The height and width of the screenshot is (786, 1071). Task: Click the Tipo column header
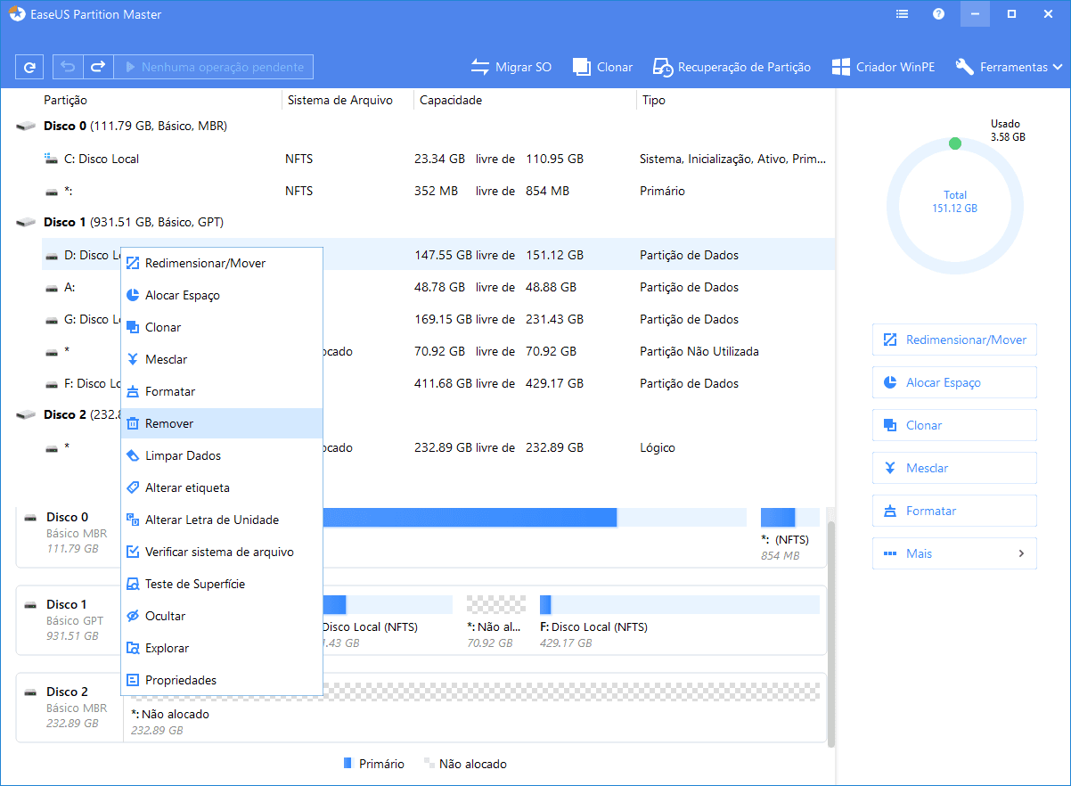pyautogui.click(x=654, y=101)
